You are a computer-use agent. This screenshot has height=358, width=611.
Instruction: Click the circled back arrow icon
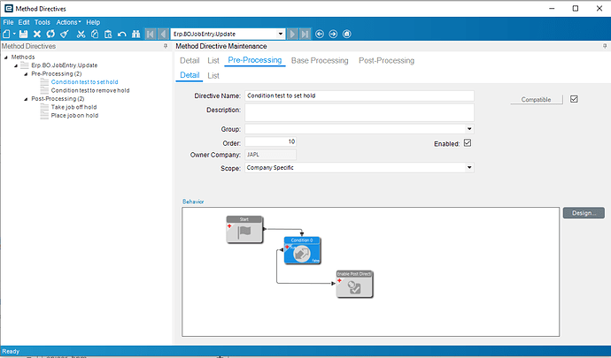(x=320, y=34)
